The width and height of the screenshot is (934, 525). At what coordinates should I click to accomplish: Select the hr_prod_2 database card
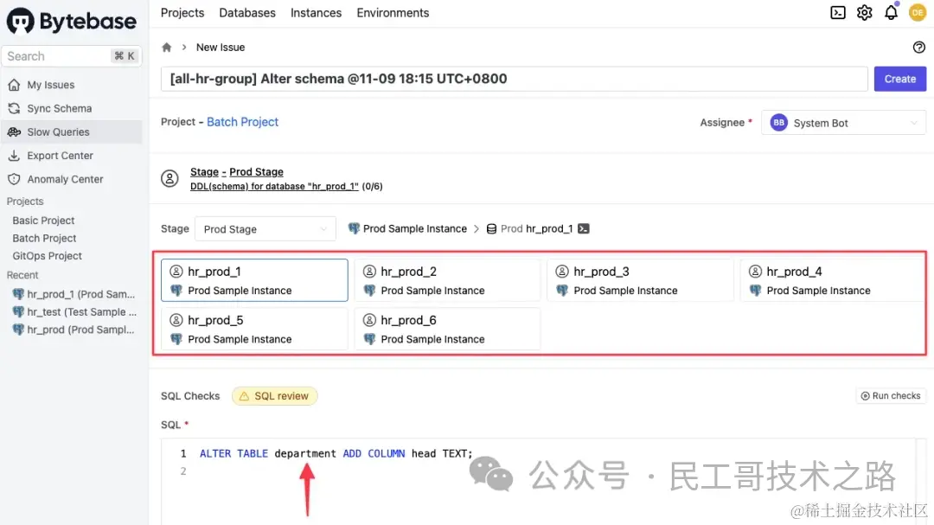[447, 280]
